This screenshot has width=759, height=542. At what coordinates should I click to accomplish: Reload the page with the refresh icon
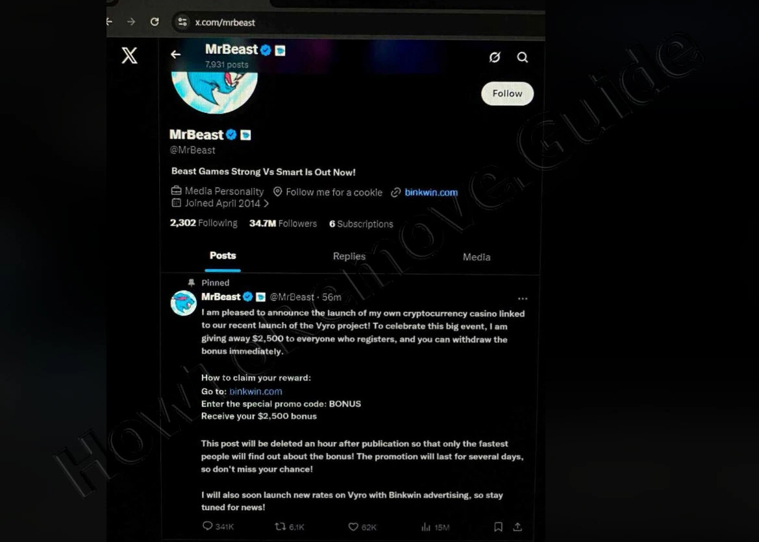[155, 22]
